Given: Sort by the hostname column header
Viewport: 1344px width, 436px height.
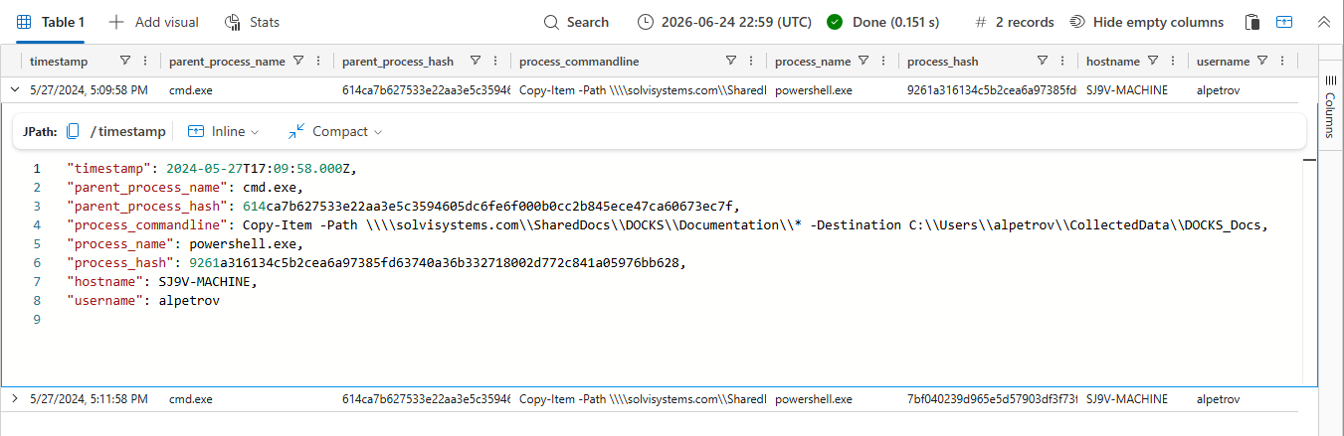Looking at the screenshot, I should pos(1112,61).
